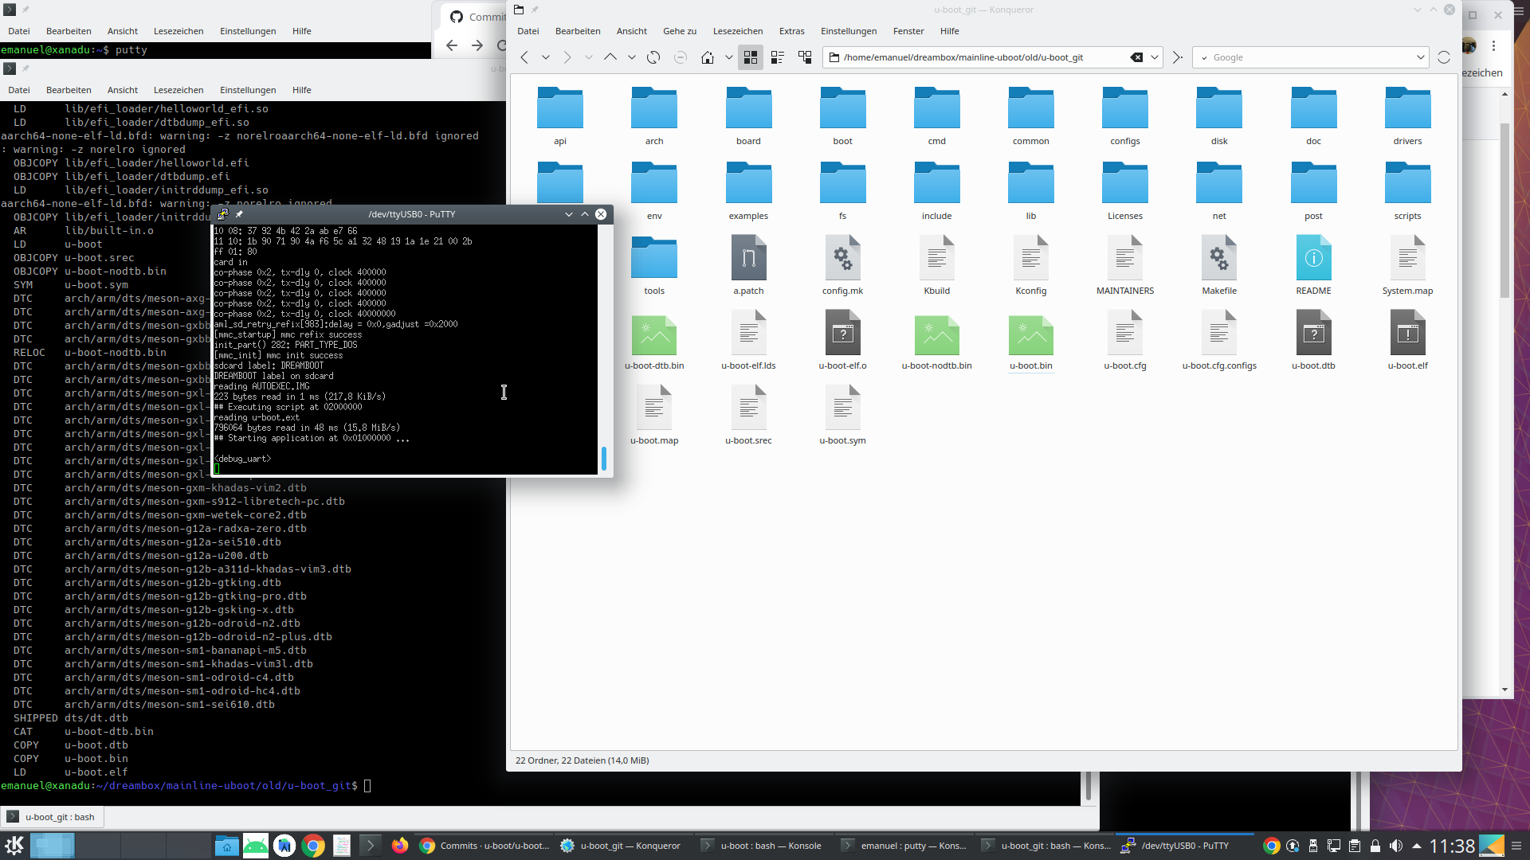Click the home folder icon

point(707,57)
